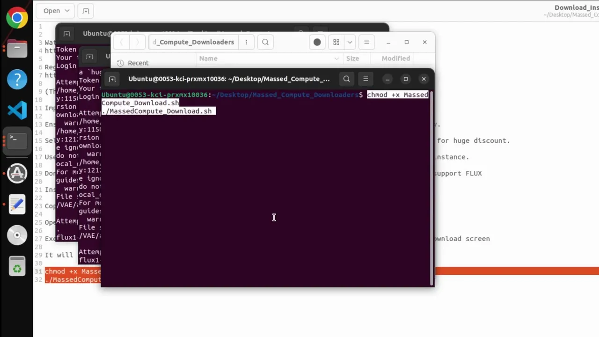Click the Name column sort chevron in Files
The width and height of the screenshot is (599, 337).
(336, 59)
